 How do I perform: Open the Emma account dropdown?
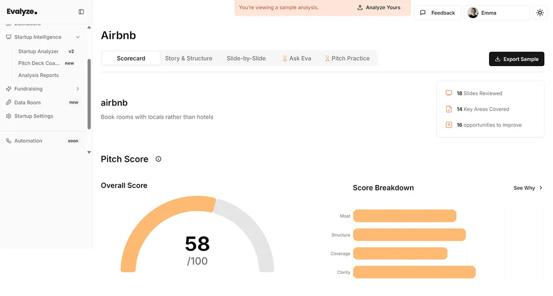click(497, 13)
